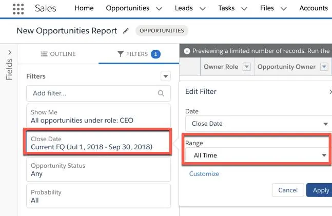This screenshot has height=216, width=332.
Task: Edit report name with pencil icon
Action: click(x=126, y=31)
